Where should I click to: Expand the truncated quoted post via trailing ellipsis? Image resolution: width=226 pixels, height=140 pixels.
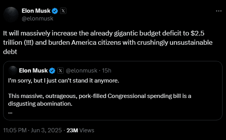[x=10, y=113]
